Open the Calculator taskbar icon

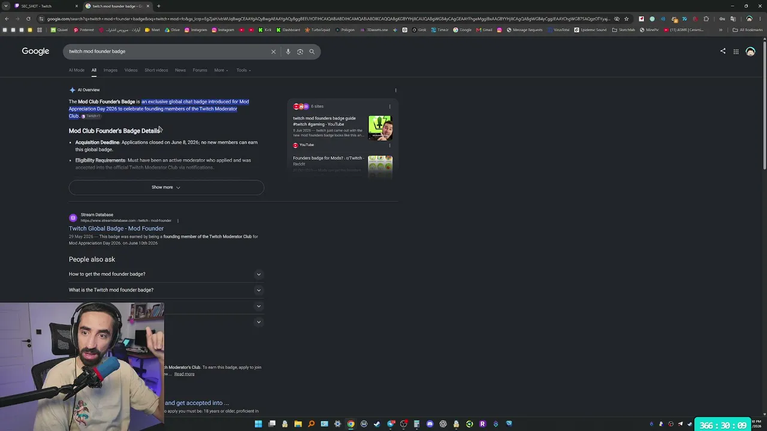coord(416,424)
